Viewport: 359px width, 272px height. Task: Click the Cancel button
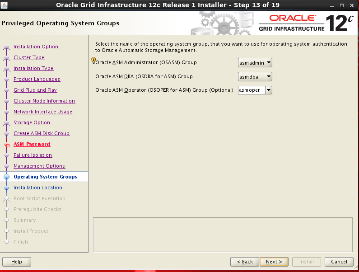pyautogui.click(x=339, y=262)
